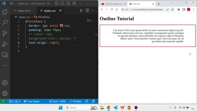Open the Run and Debug view

5,44
